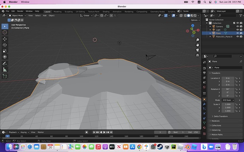Screen dimensions: 244x152
Task: Open the Material properties tab
Action: tap(204, 128)
